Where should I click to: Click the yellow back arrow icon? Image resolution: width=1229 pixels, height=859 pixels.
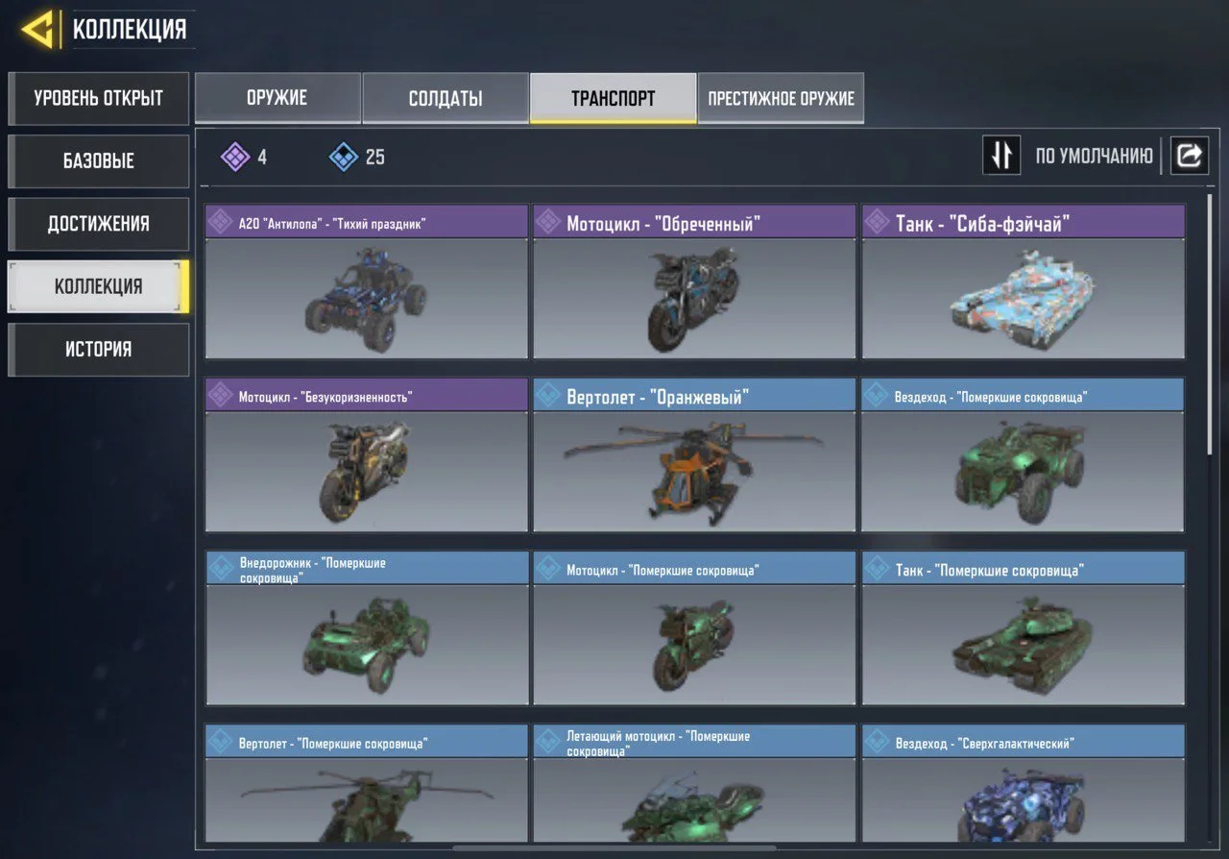point(38,30)
